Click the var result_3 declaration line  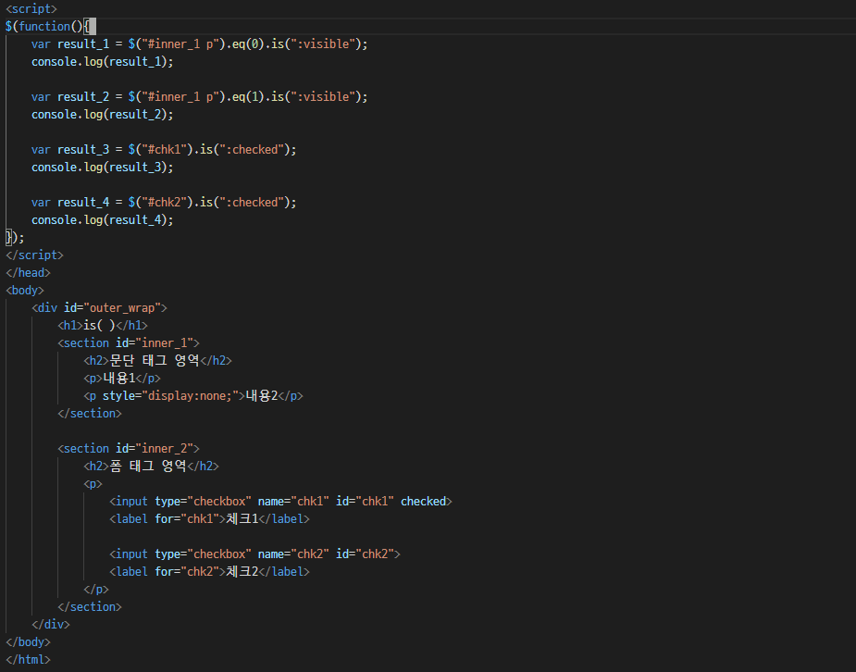click(164, 150)
